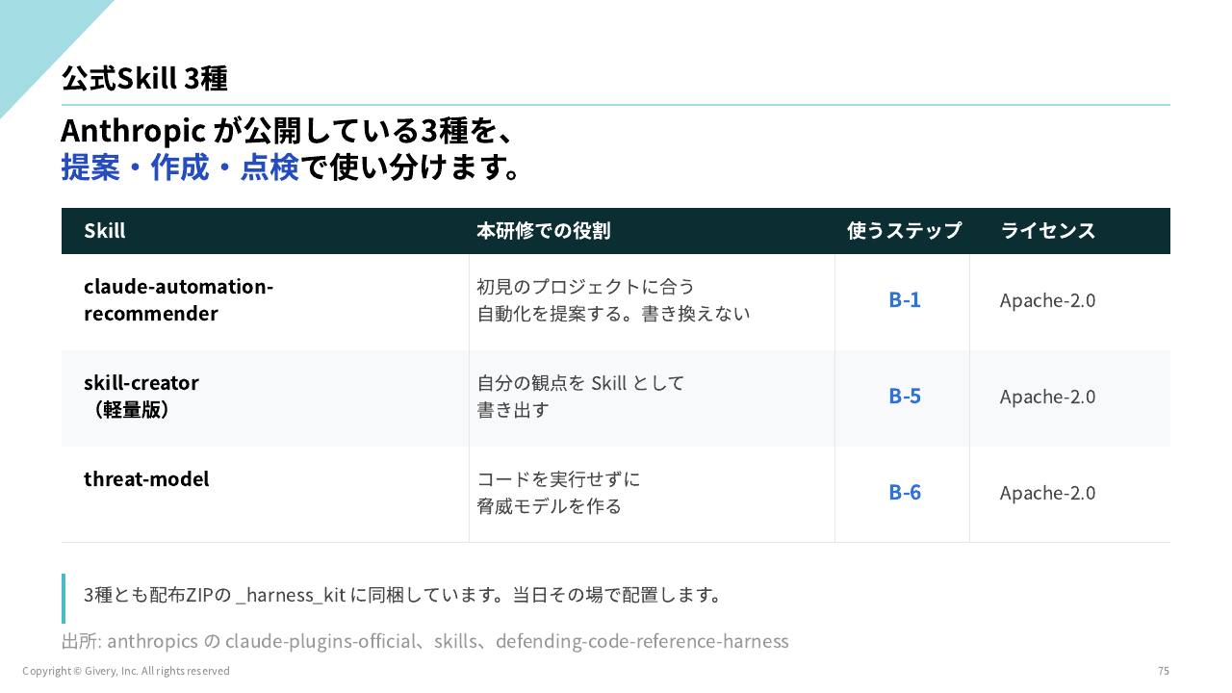Click step label 'B-5'
This screenshot has height=693, width=1232.
click(905, 396)
